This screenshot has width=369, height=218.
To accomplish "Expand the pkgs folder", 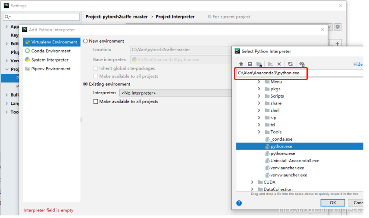I will 259,89.
